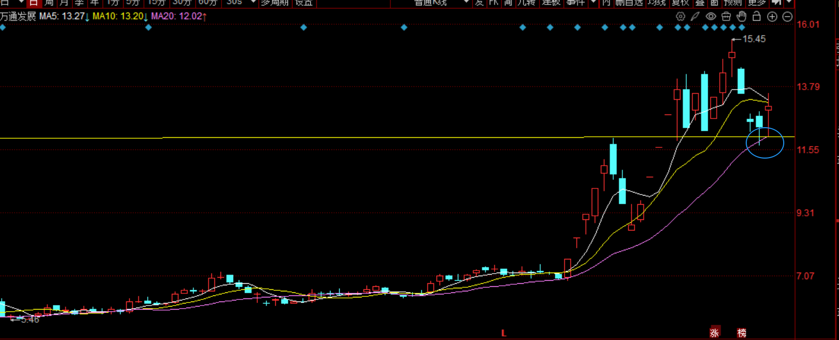Switch to yearly 年 period
Viewport: 839px width, 340px height.
(x=94, y=3)
